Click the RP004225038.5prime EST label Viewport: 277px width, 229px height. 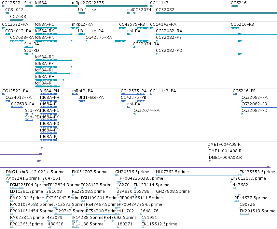[141, 178]
